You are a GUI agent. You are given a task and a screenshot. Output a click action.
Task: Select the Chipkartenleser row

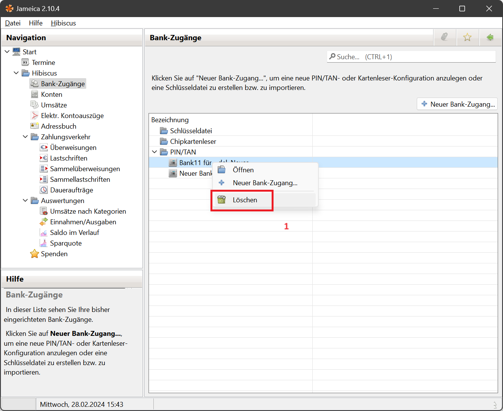coord(323,141)
